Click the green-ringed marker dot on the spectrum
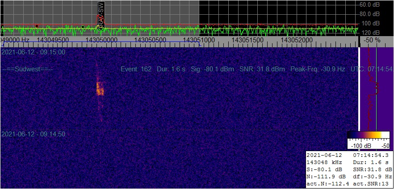Image resolution: width=394 pixels, height=189 pixels. pyautogui.click(x=83, y=27)
